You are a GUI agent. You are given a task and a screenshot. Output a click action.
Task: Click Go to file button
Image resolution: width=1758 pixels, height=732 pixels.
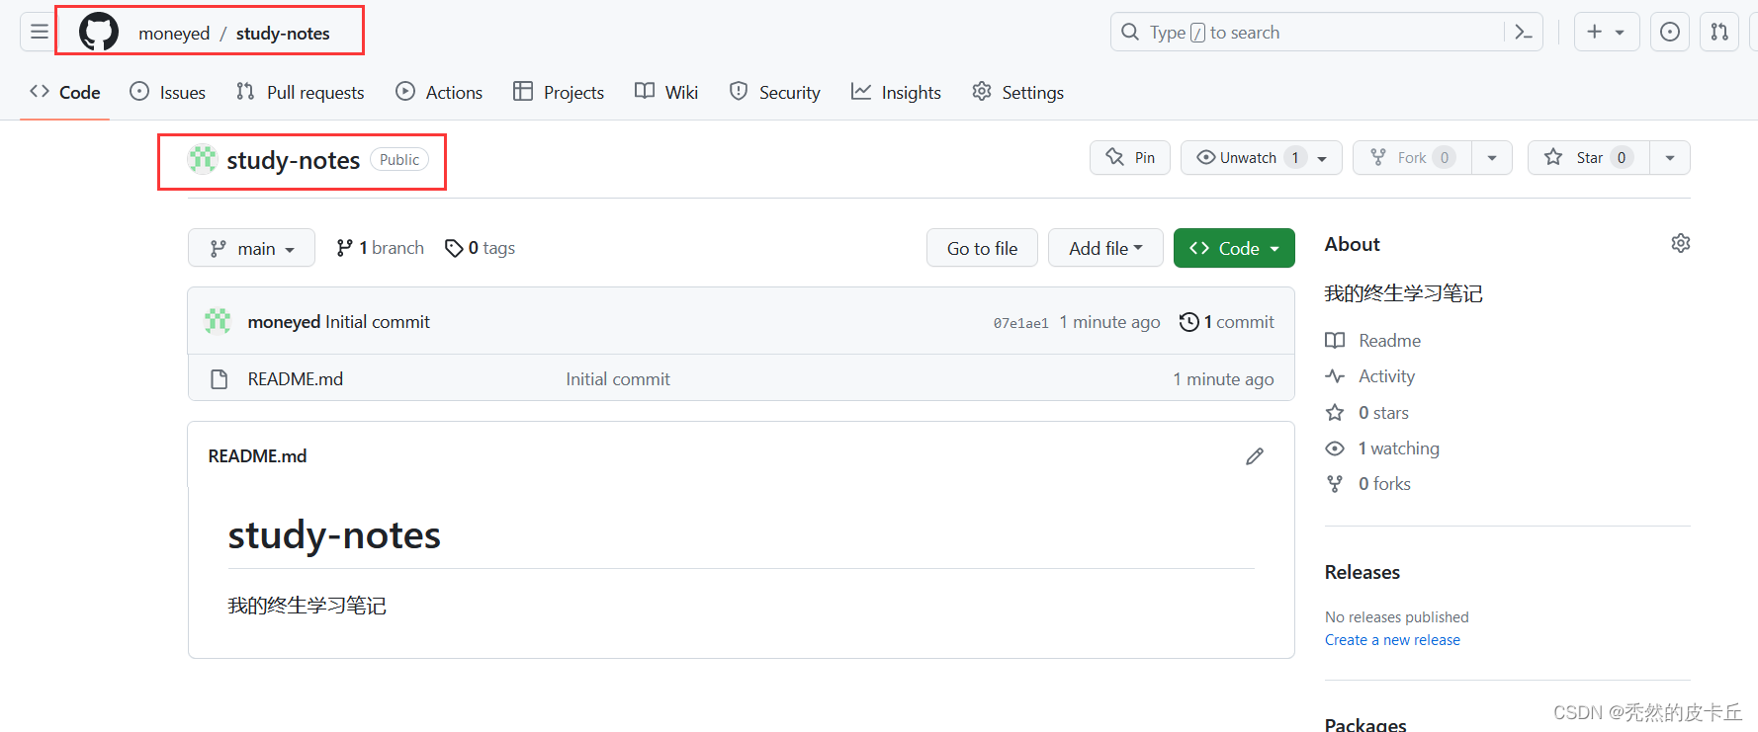[982, 248]
